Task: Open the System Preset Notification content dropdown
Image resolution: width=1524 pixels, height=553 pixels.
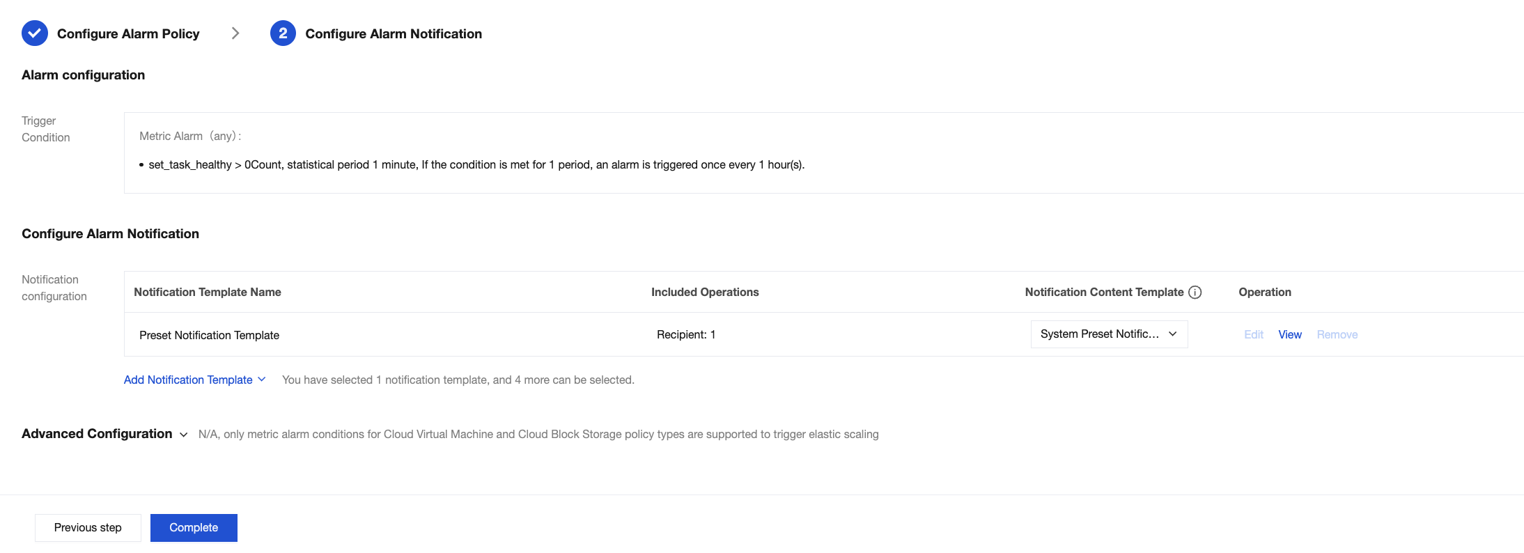Action: (x=1109, y=334)
